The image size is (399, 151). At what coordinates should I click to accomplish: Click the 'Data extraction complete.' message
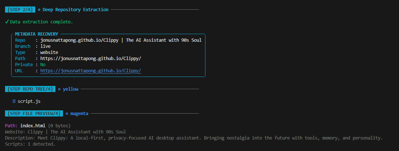tap(41, 22)
